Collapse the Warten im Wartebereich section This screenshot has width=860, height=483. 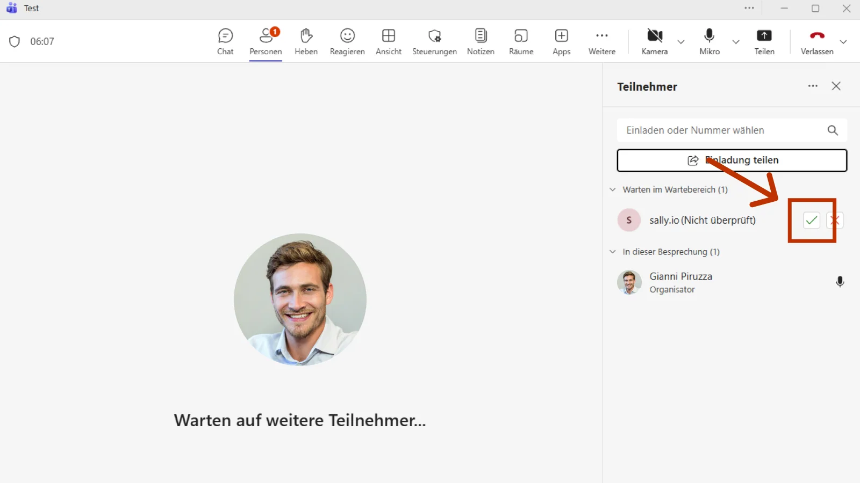pyautogui.click(x=612, y=189)
